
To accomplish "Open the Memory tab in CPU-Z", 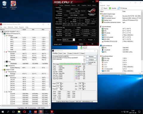I will (74, 5).
